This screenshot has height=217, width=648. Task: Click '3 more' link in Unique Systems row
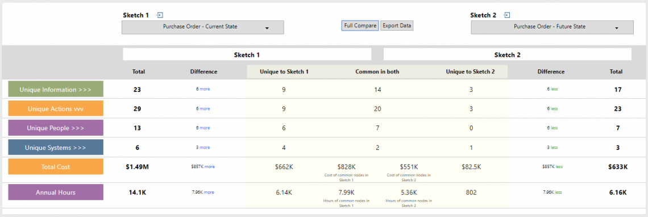coord(203,148)
